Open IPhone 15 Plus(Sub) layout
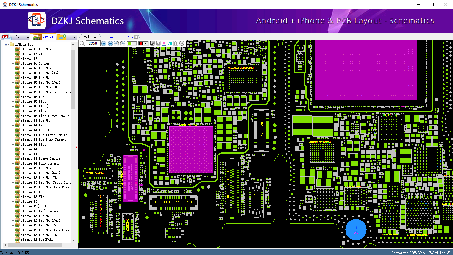The image size is (453, 255). coord(38,106)
